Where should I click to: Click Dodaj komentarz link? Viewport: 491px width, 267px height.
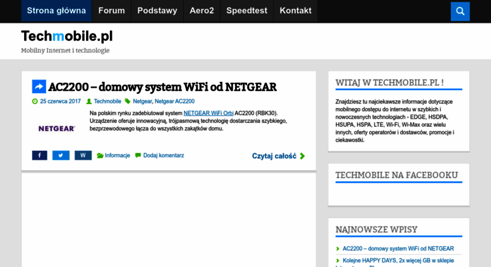164,155
